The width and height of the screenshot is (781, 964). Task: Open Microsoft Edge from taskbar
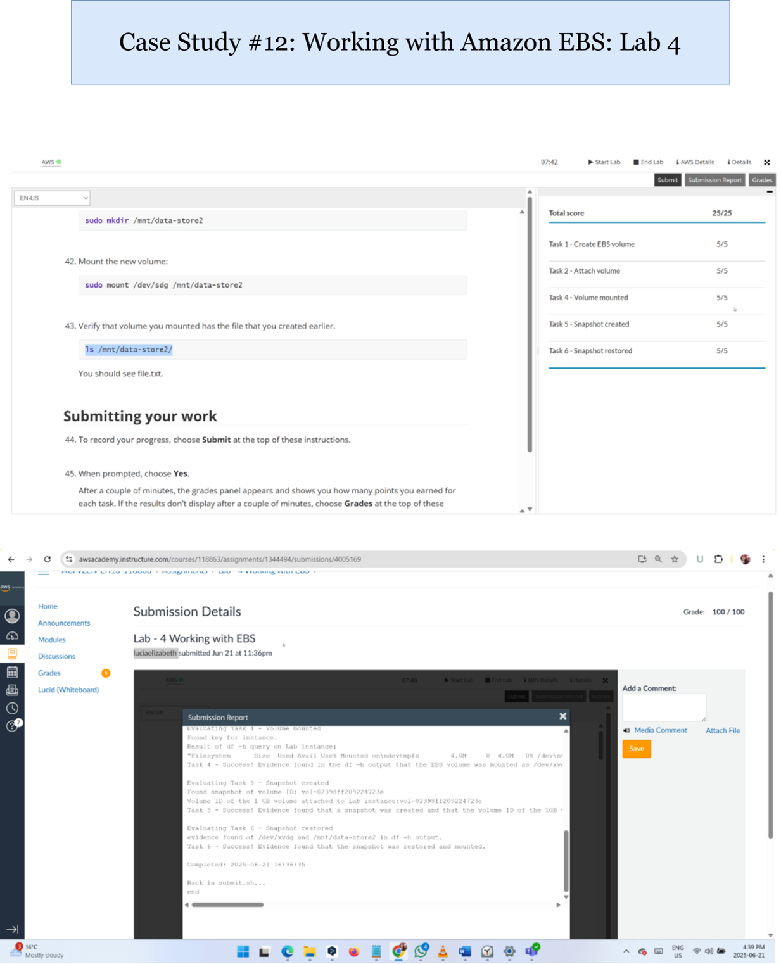(287, 951)
